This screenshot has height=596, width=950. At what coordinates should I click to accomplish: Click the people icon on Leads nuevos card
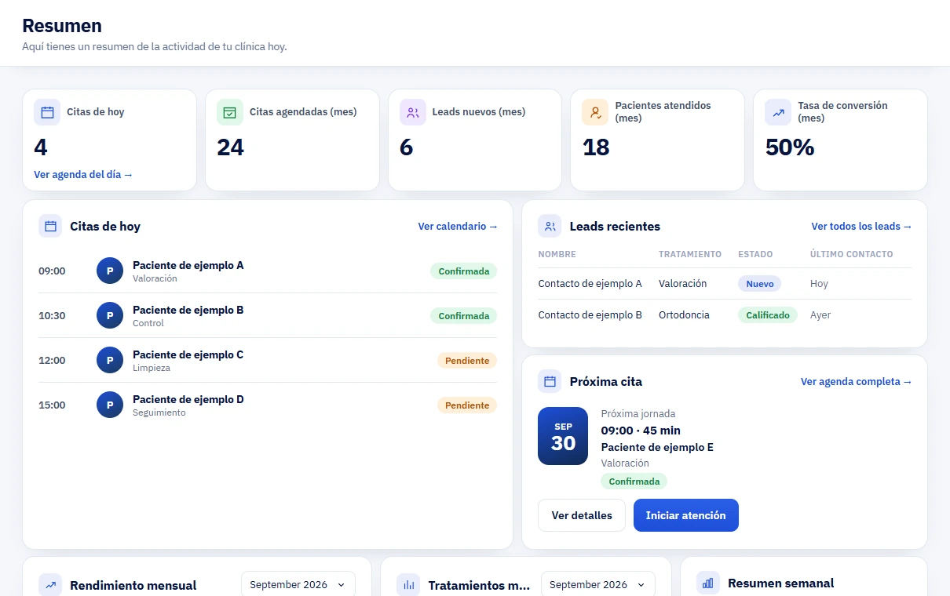pyautogui.click(x=413, y=112)
